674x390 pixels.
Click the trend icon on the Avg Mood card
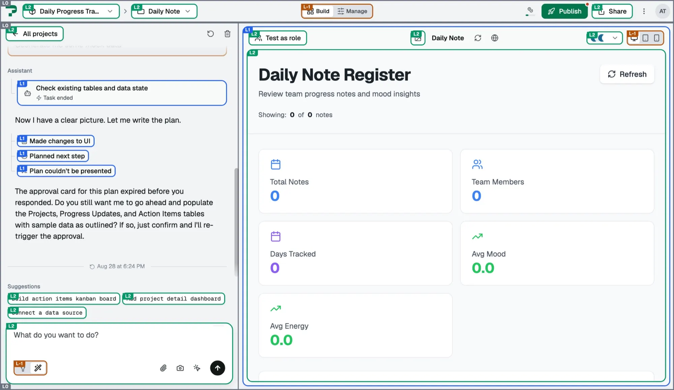click(477, 236)
